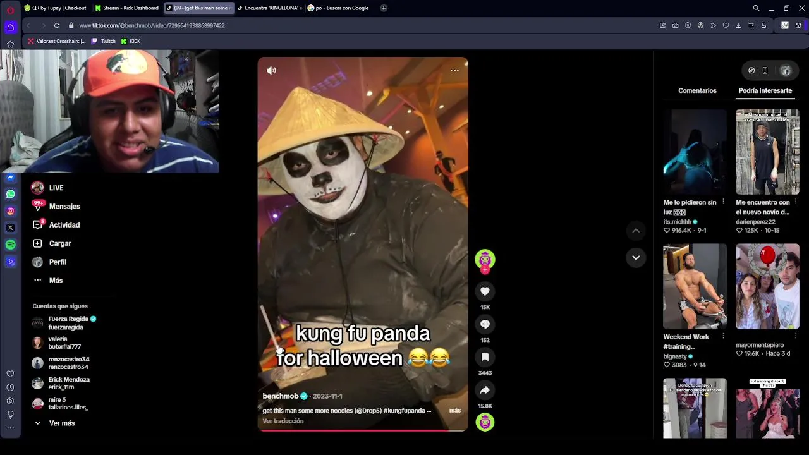The image size is (809, 455).
Task: Switch to Encuentra 'KINGLEONA' tab
Action: (x=269, y=8)
